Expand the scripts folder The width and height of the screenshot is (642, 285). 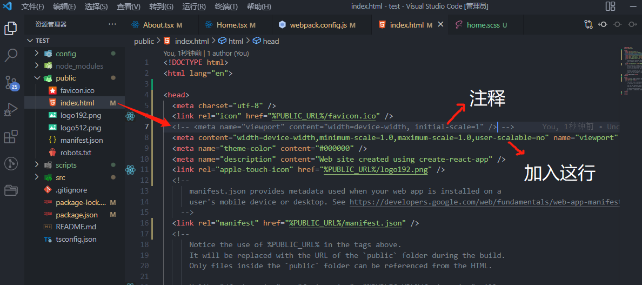coord(36,165)
